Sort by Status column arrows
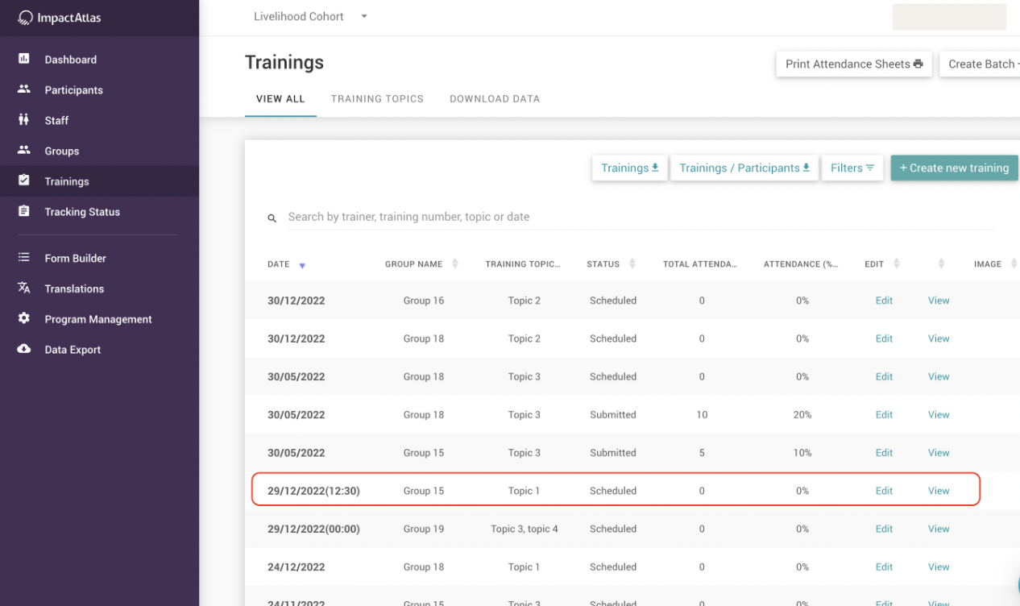The width and height of the screenshot is (1020, 606). point(632,264)
